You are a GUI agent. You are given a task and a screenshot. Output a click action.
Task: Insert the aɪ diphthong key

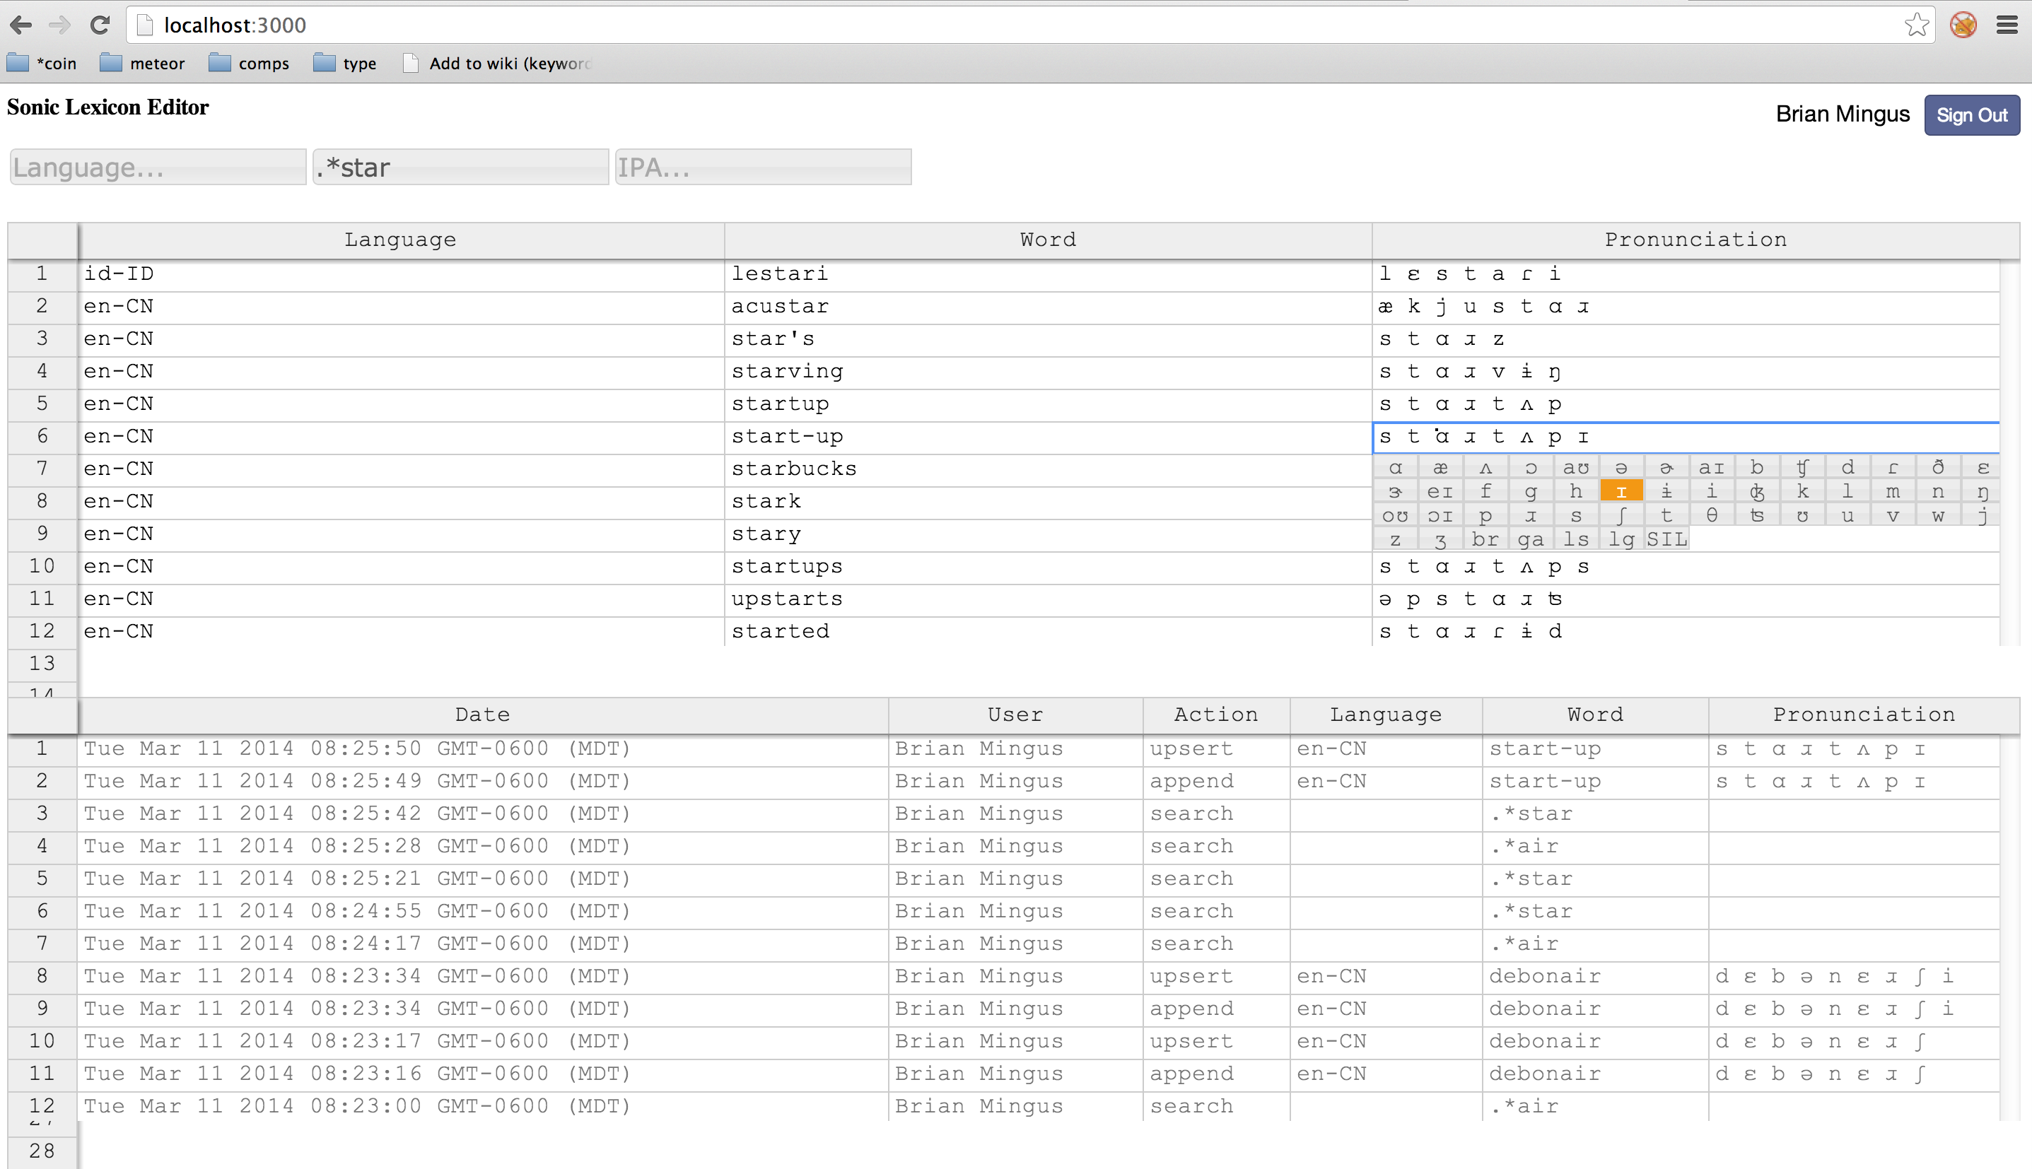coord(1712,467)
